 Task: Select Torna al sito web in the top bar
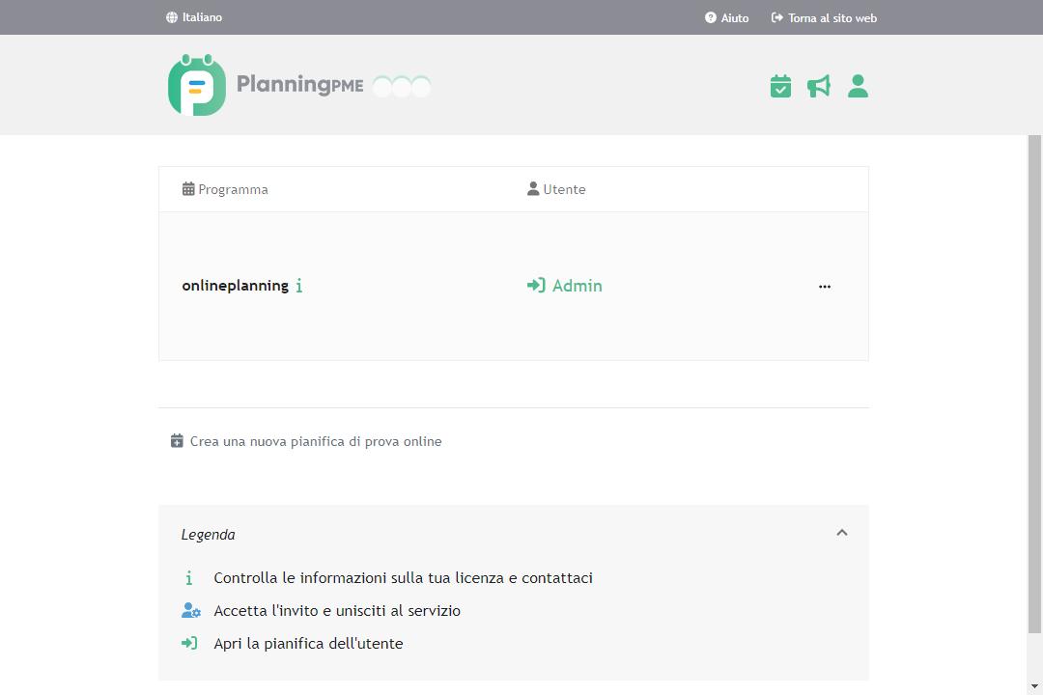coord(823,17)
